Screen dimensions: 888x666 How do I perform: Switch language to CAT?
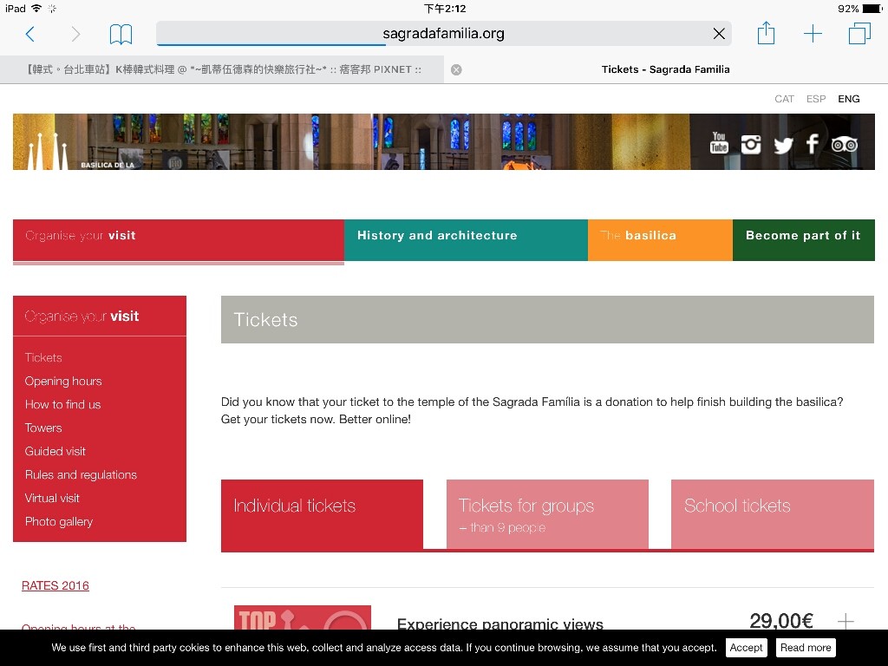point(784,99)
